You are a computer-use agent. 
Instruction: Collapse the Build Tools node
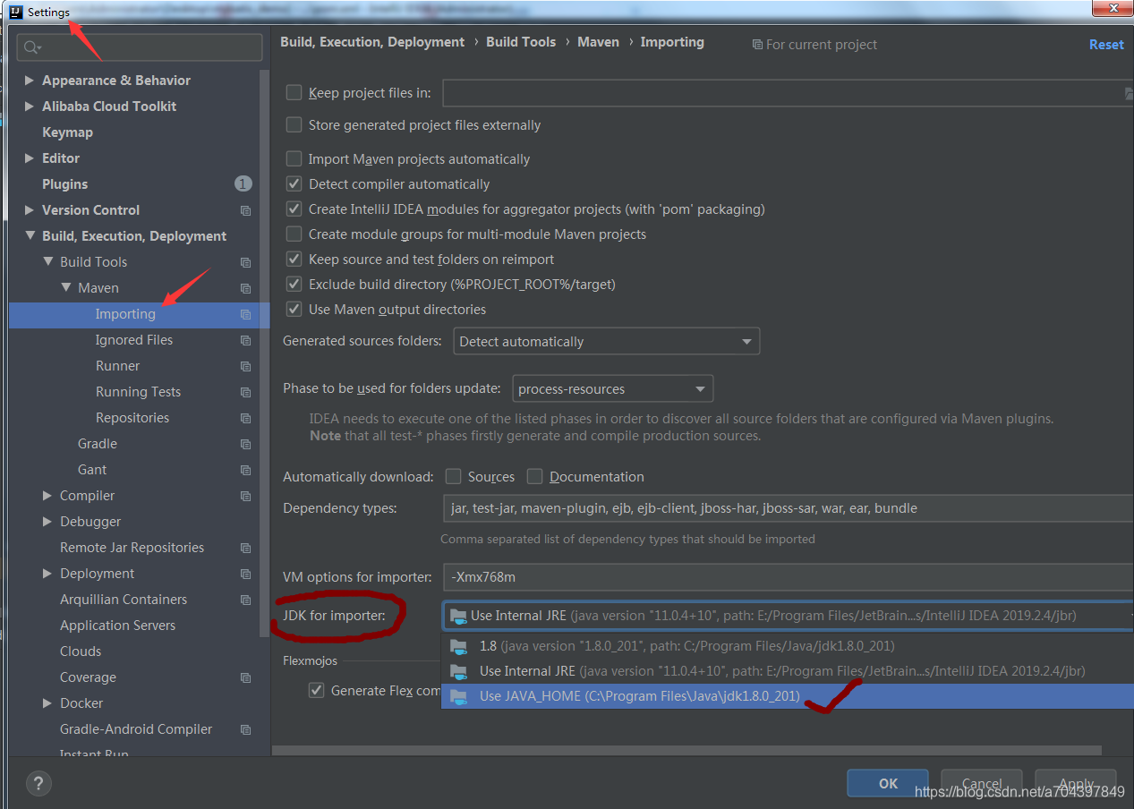pyautogui.click(x=47, y=262)
